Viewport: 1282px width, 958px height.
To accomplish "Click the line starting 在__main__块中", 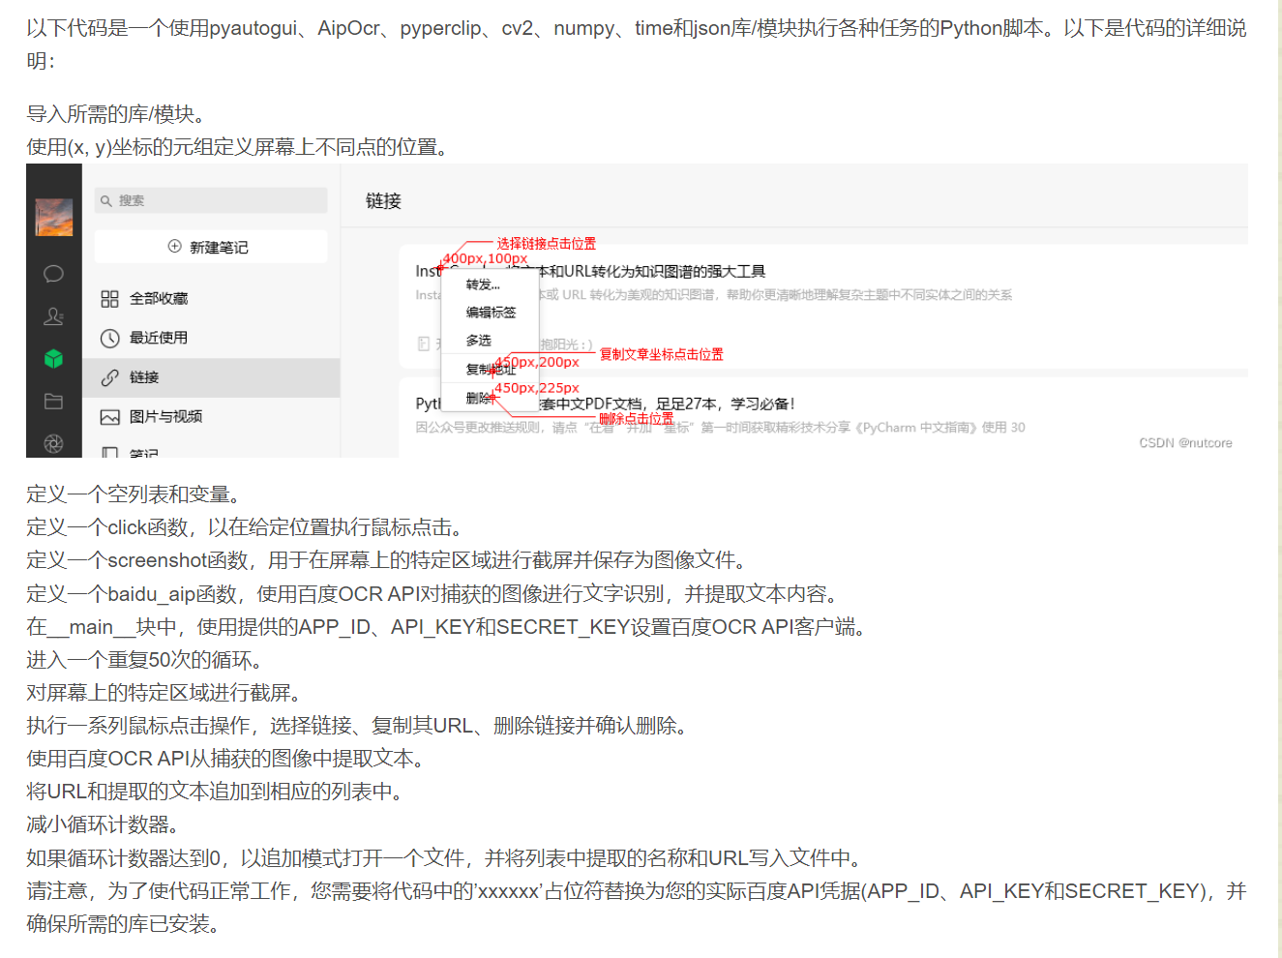I will 449,627.
